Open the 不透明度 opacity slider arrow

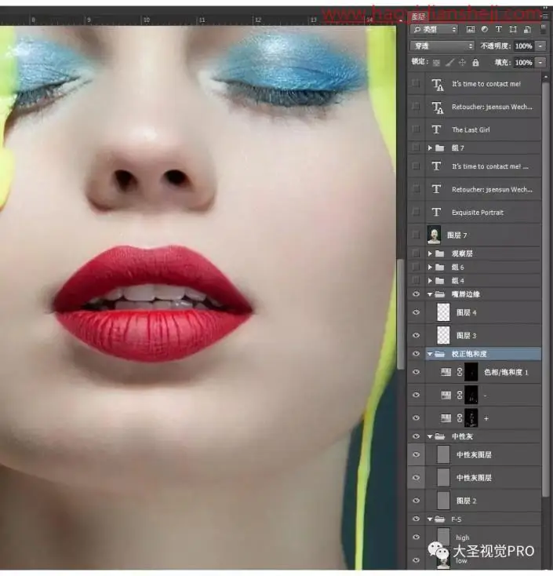pos(540,46)
